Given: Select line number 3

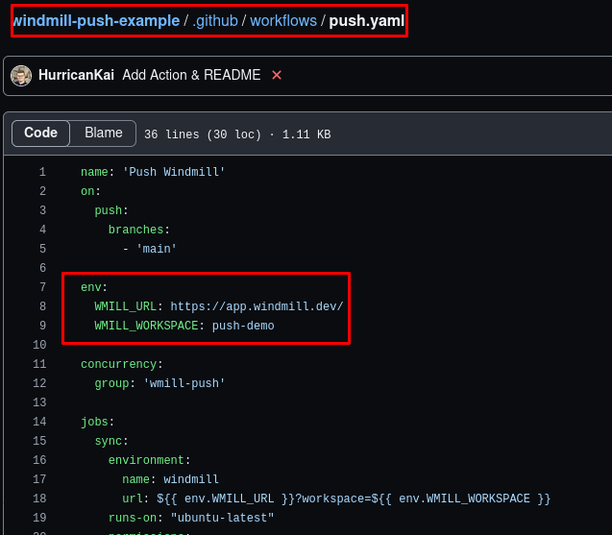Looking at the screenshot, I should pyautogui.click(x=42, y=210).
